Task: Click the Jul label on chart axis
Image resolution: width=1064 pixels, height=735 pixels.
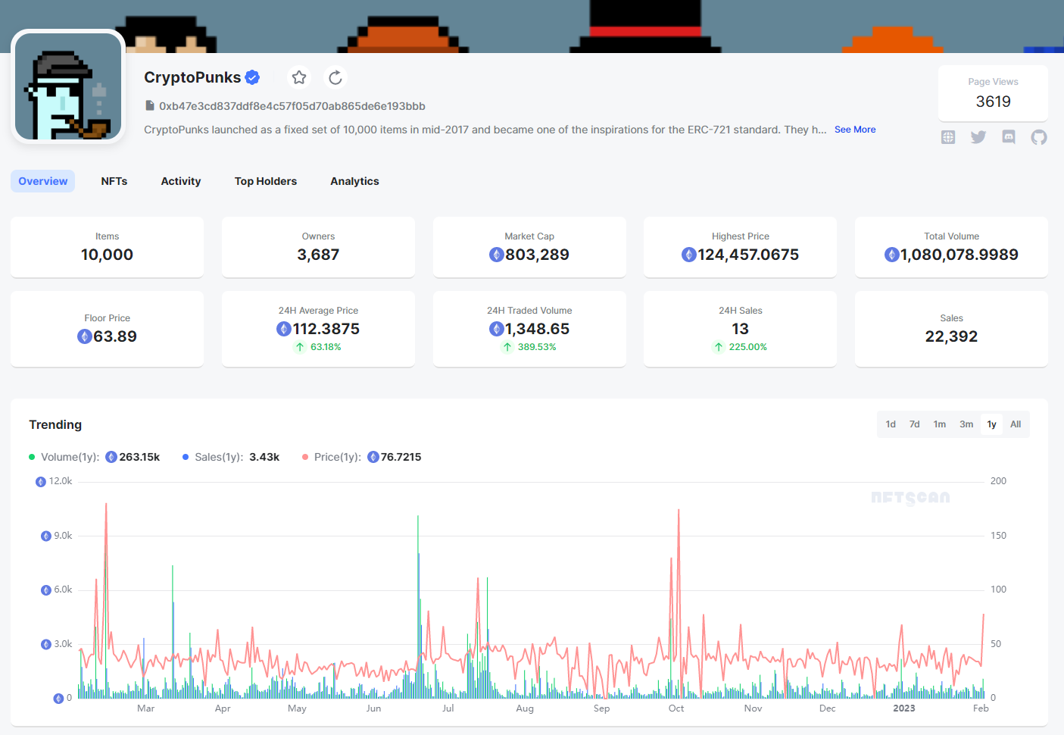Action: 448,708
